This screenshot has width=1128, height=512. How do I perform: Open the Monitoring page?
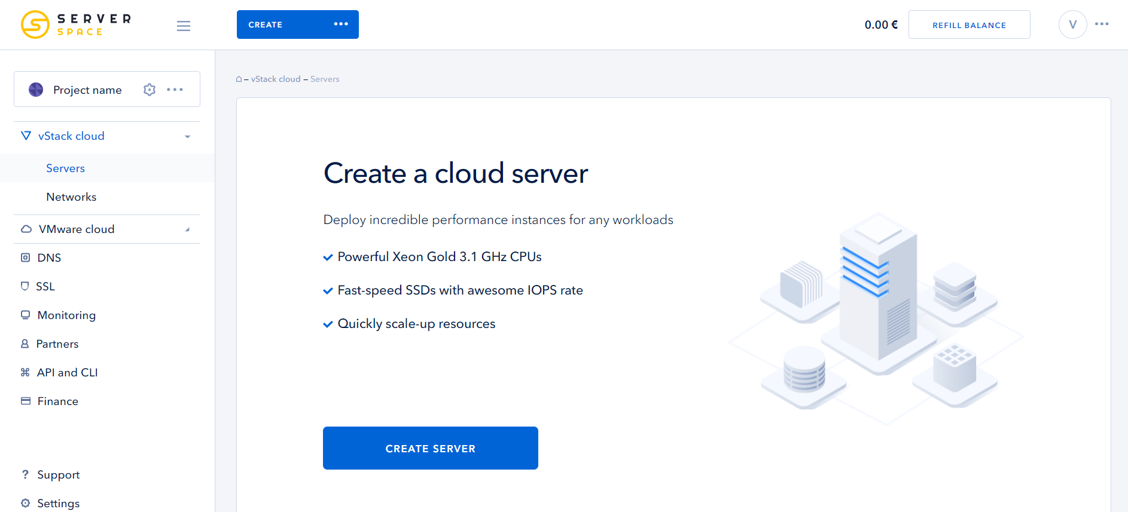coord(66,315)
